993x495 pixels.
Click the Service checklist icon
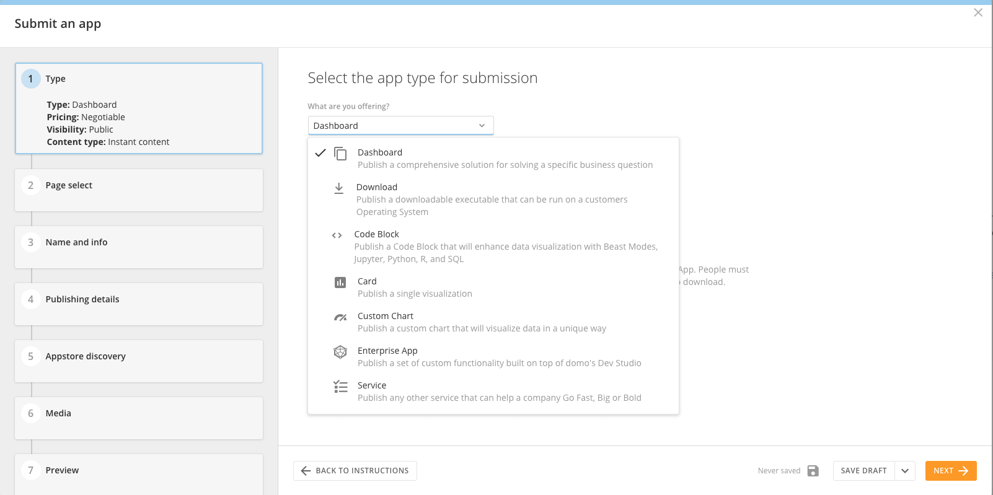point(340,387)
